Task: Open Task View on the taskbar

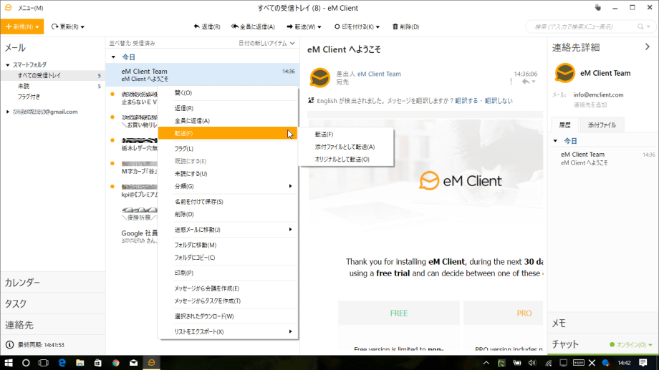Action: point(43,362)
